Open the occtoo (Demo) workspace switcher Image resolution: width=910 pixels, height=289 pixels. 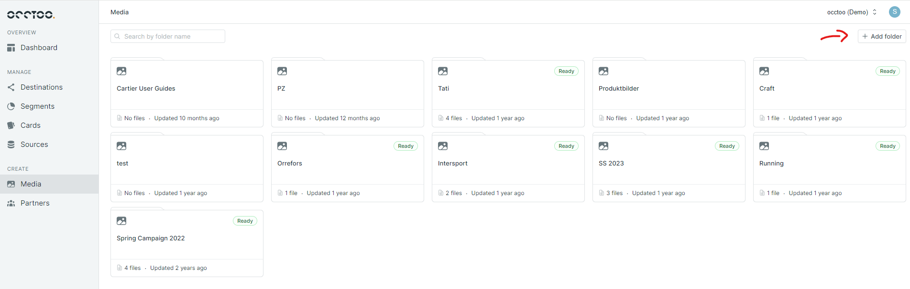[852, 12]
